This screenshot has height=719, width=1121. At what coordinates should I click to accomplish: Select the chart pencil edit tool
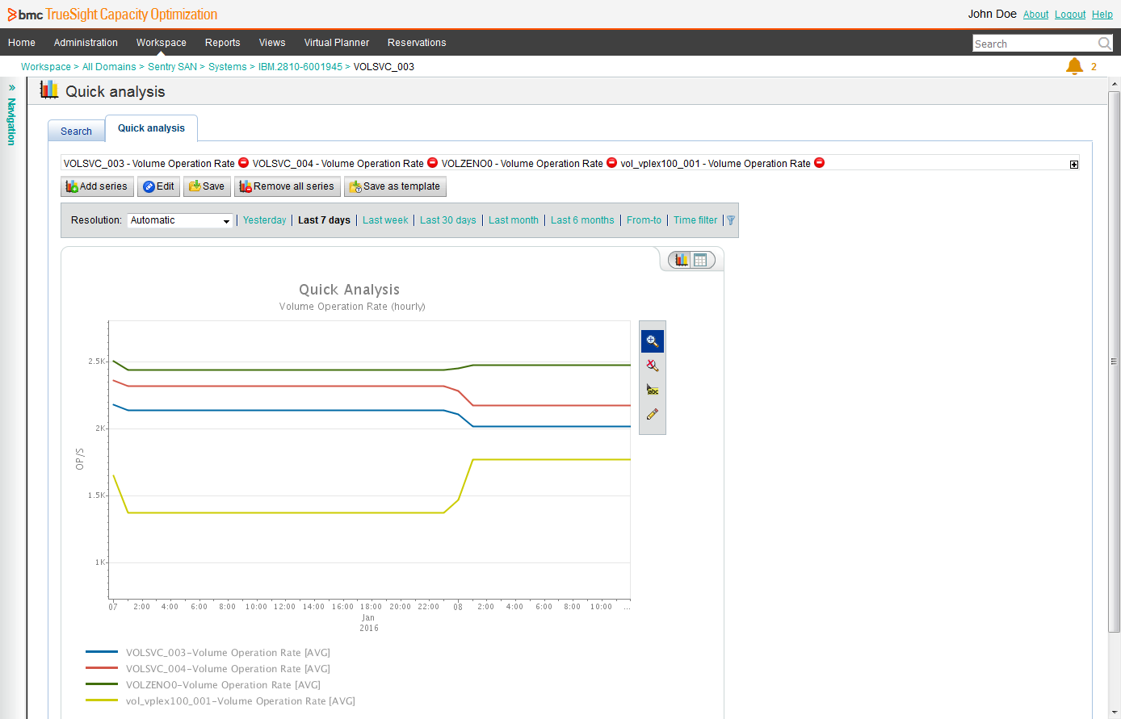coord(653,414)
